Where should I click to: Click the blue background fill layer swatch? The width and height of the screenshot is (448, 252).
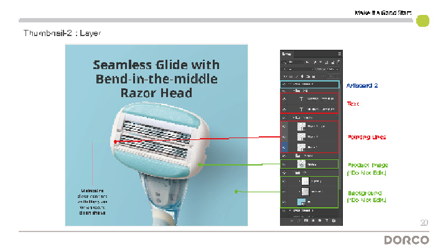(301, 202)
